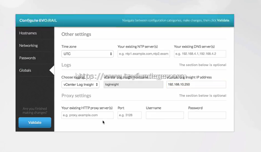Click the proxy Port field
Screen dimensions: 261x152
pos(129,115)
